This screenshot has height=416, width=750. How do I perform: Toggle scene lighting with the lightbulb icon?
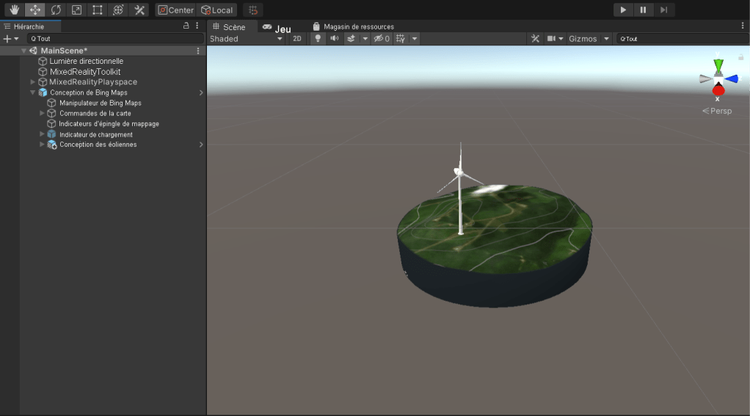point(318,39)
